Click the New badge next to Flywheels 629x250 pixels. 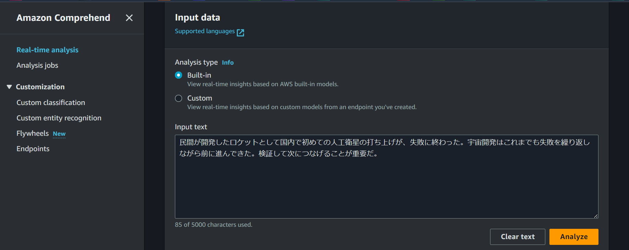coord(59,134)
